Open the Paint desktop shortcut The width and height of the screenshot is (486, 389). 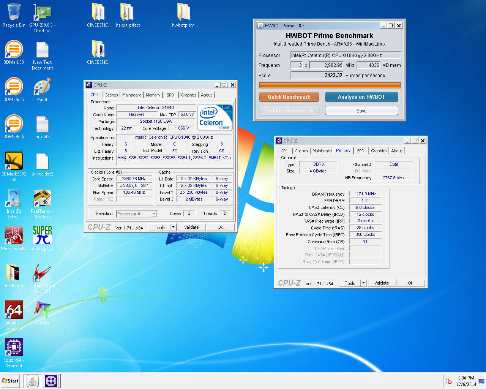(x=42, y=90)
